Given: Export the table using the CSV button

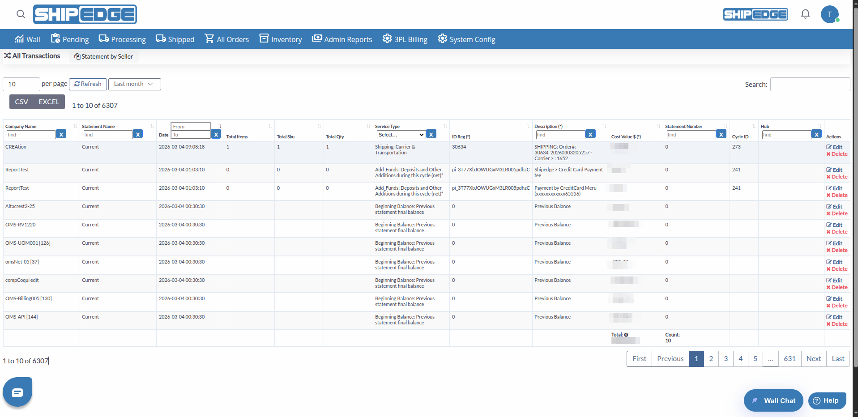Looking at the screenshot, I should pos(21,102).
